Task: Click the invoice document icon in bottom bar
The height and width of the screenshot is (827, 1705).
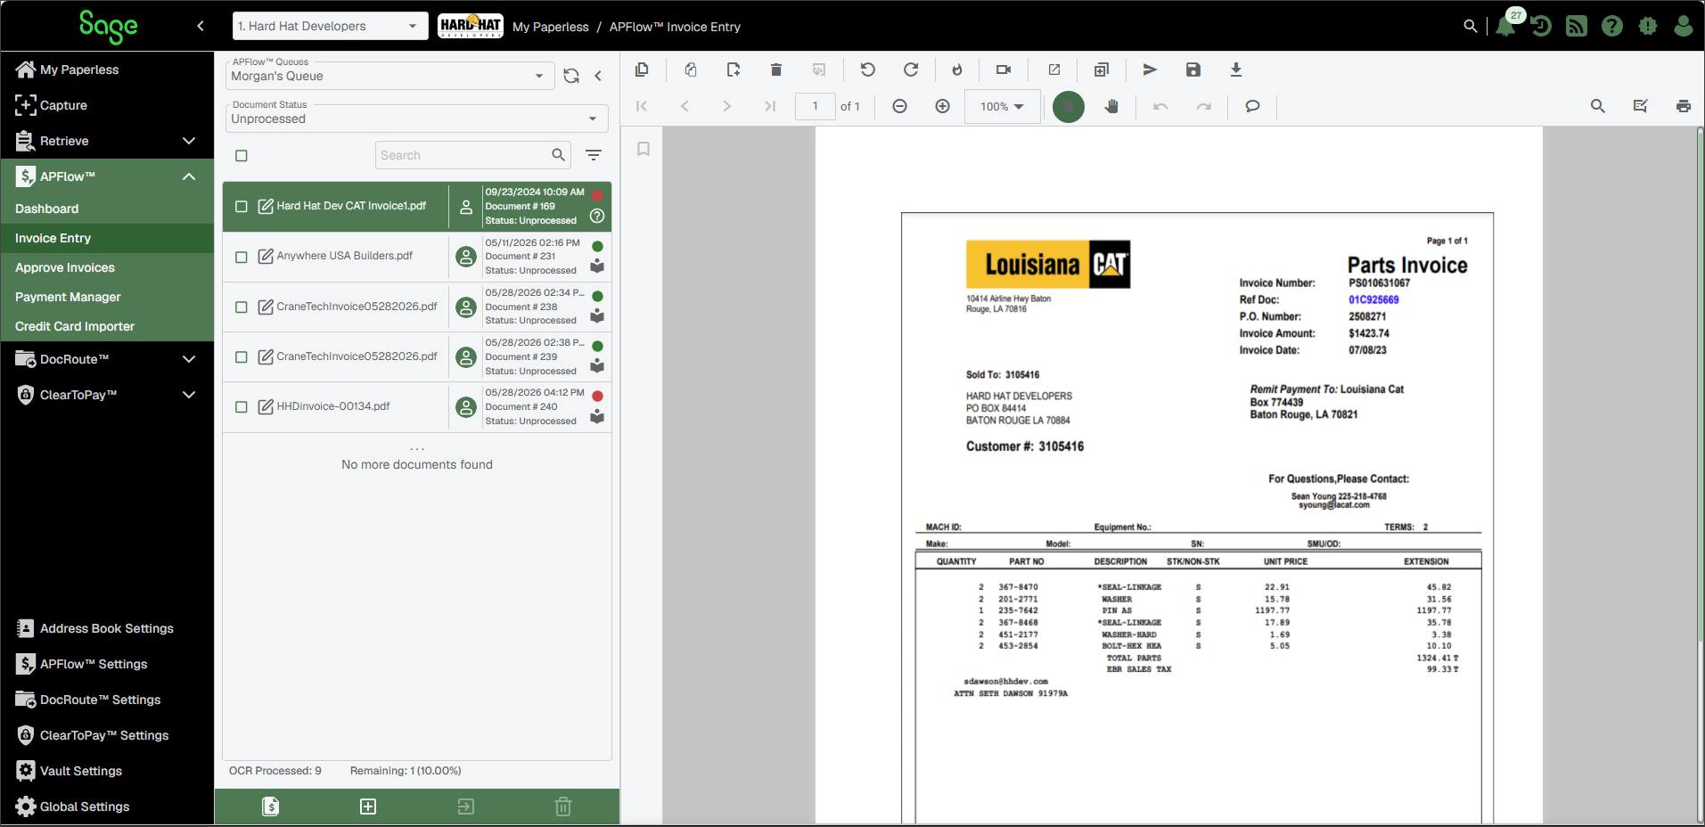Action: click(271, 807)
